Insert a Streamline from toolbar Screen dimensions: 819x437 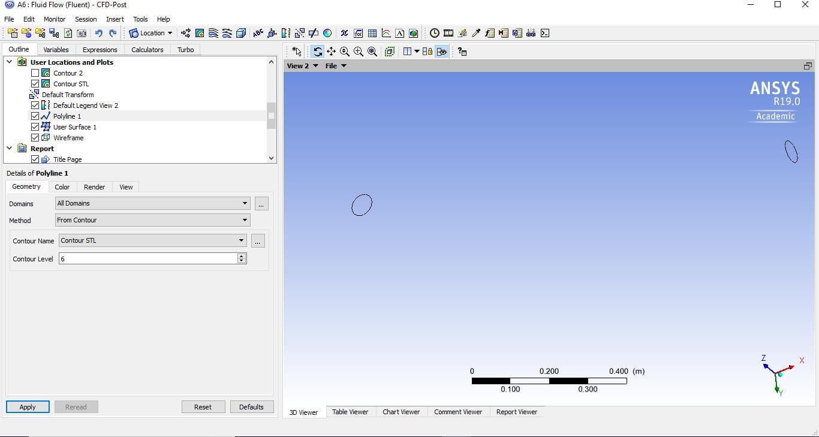click(x=213, y=33)
